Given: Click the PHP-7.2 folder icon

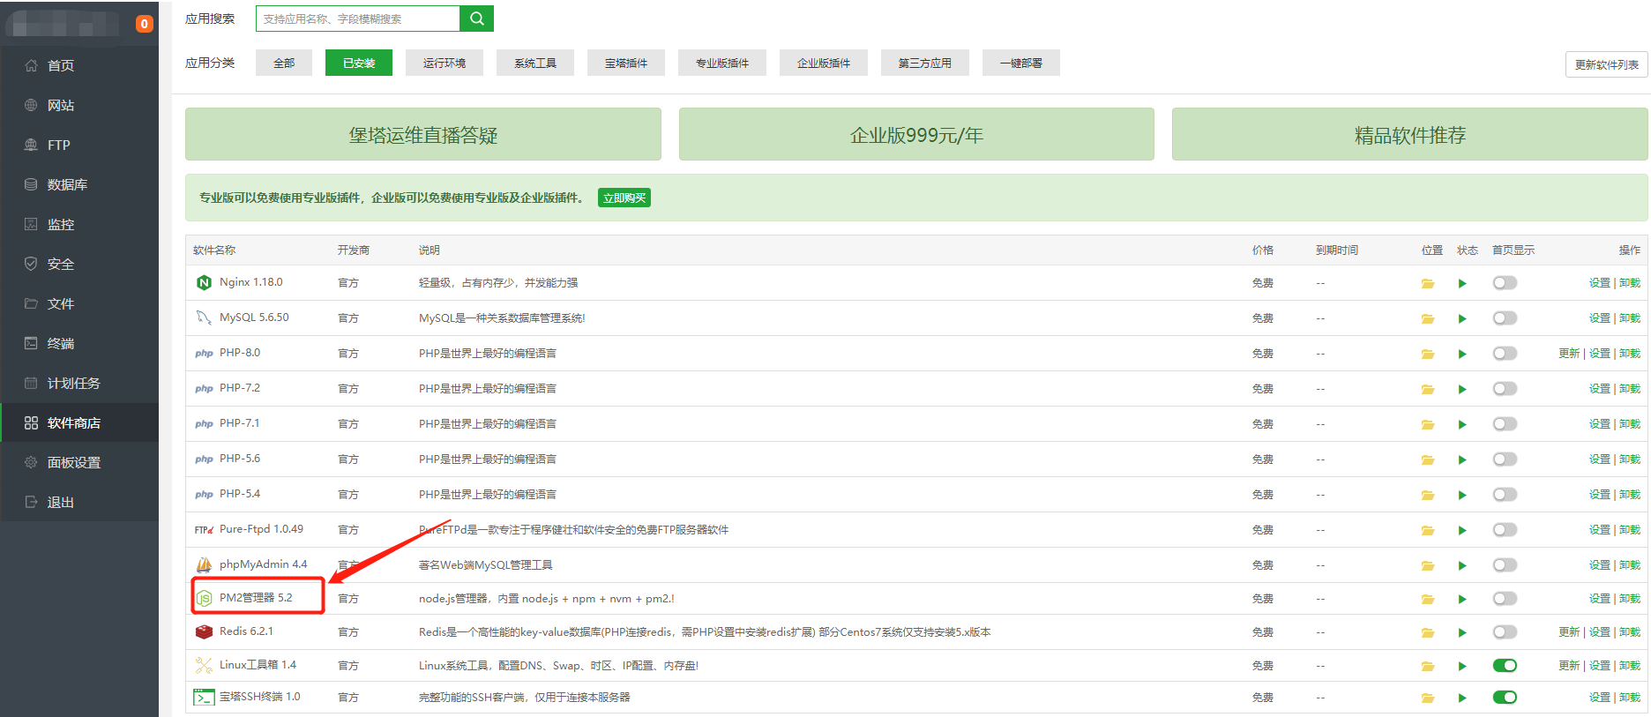Looking at the screenshot, I should [x=1427, y=389].
